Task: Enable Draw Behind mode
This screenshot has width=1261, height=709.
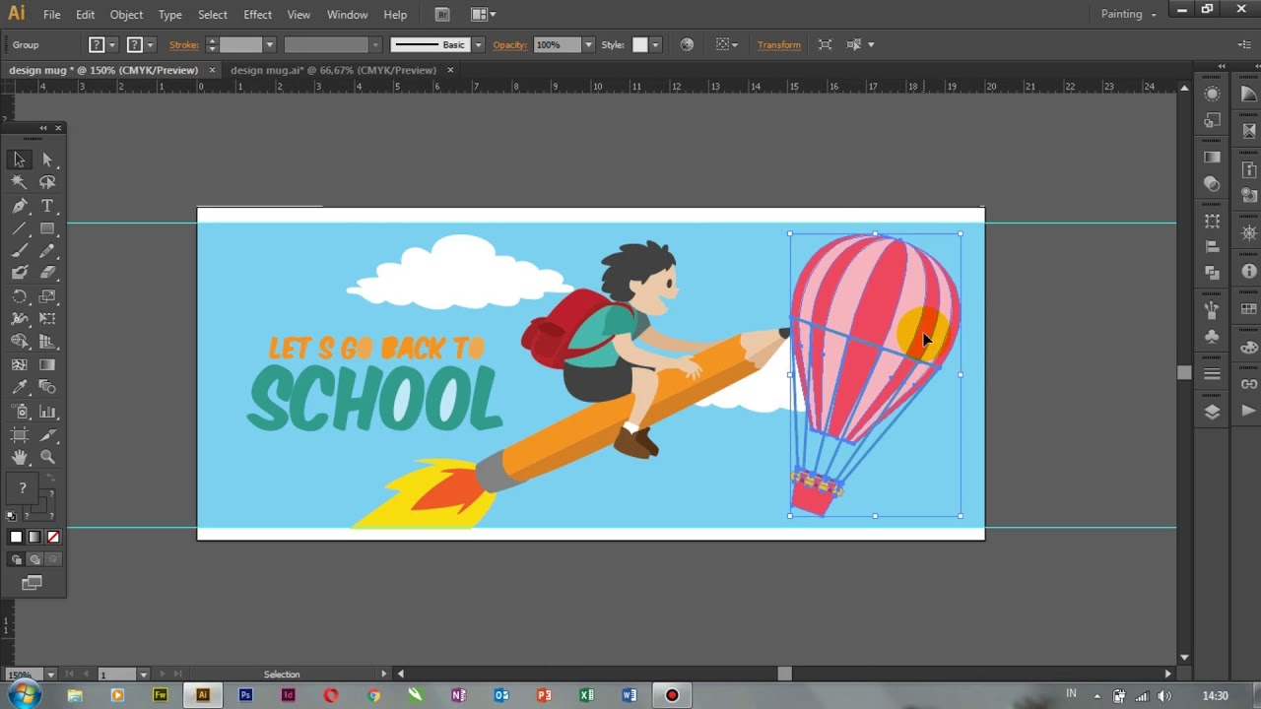Action: tap(34, 559)
